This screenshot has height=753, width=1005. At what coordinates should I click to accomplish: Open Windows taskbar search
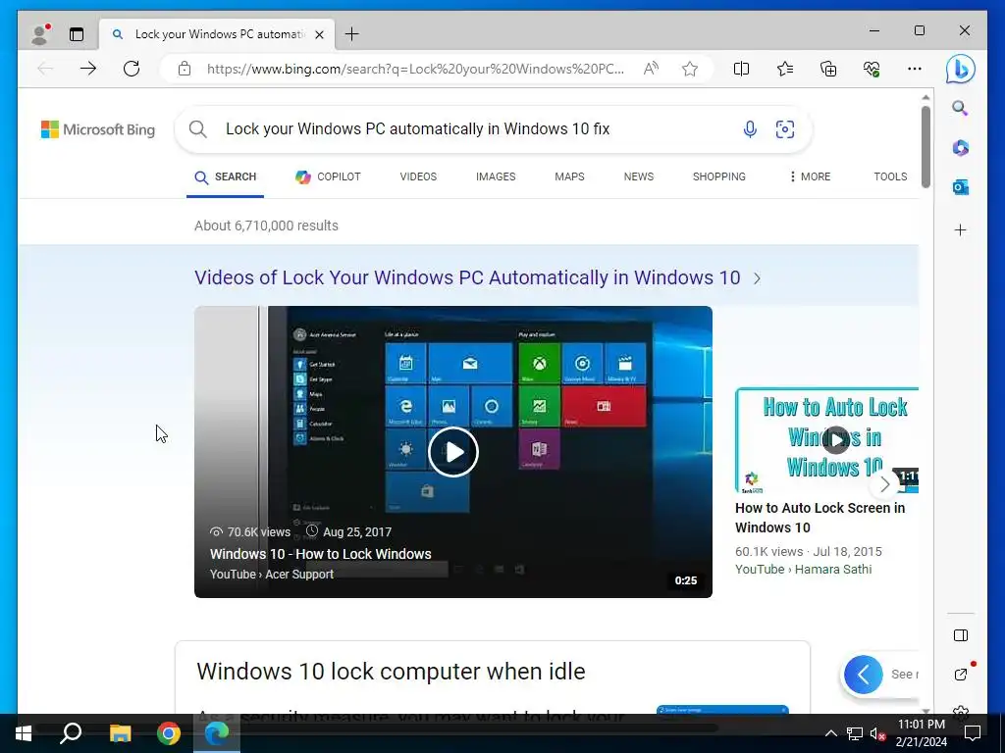pos(71,733)
